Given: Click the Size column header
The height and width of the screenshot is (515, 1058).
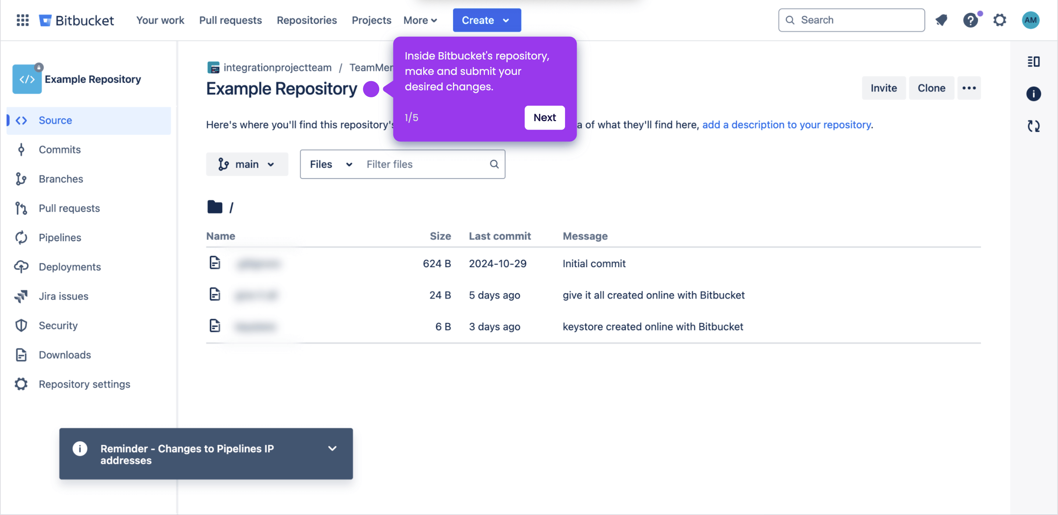Looking at the screenshot, I should [x=440, y=236].
